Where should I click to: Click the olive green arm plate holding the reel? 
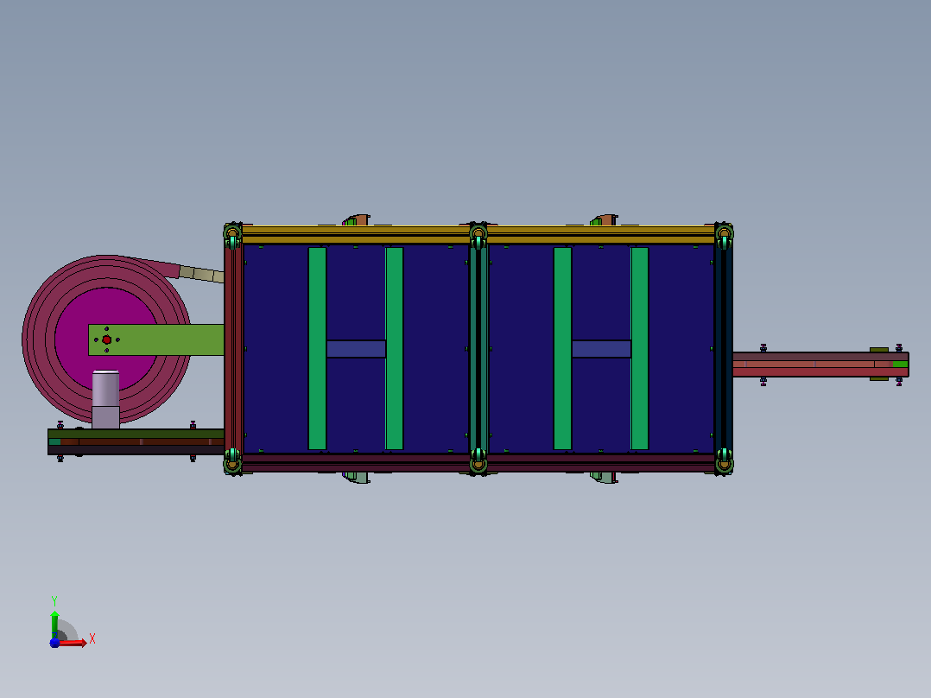click(x=156, y=339)
